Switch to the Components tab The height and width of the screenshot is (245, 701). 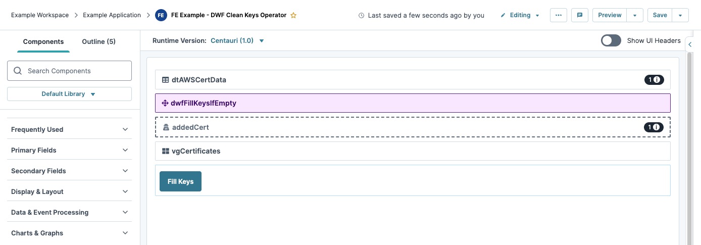(x=43, y=41)
